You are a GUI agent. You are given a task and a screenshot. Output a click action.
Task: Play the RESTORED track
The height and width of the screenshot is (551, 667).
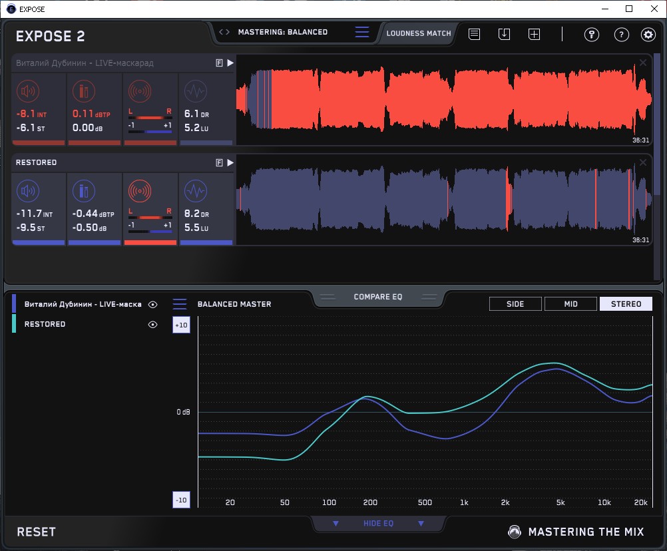coord(230,162)
